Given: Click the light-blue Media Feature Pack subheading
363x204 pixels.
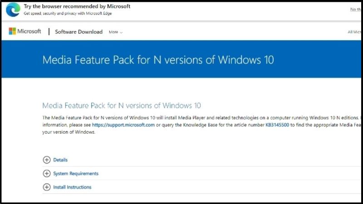Looking at the screenshot, I should click(122, 106).
